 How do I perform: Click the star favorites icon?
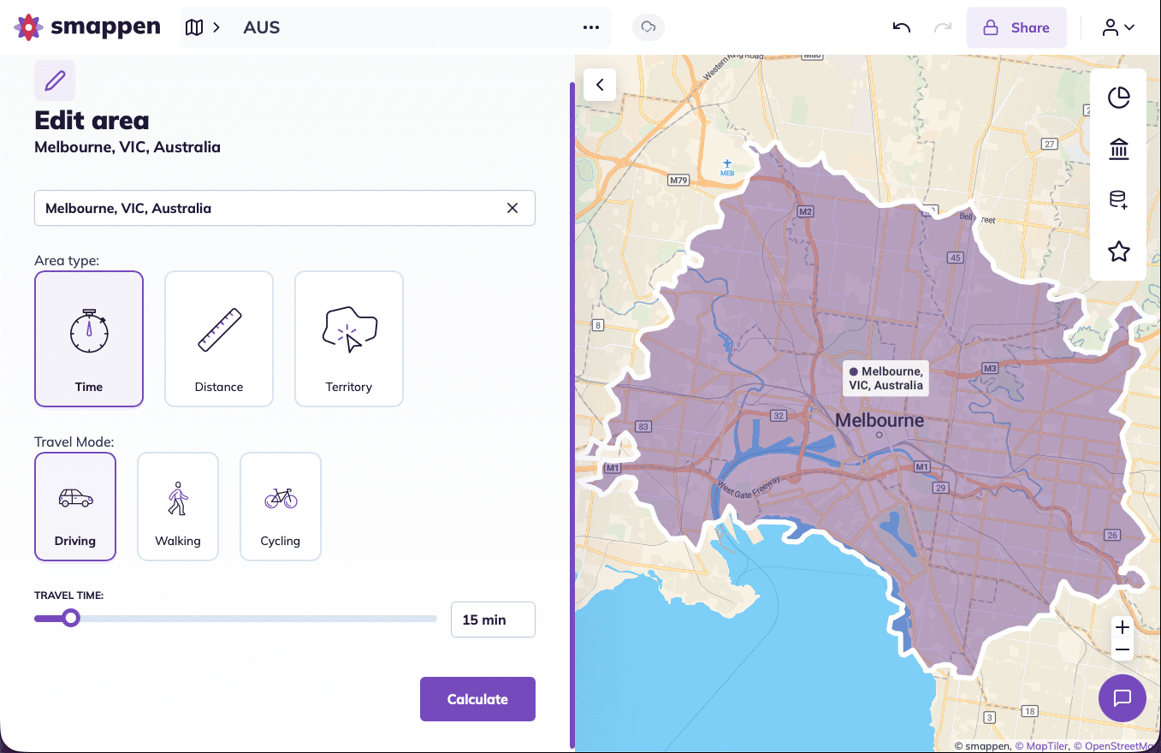(1118, 252)
